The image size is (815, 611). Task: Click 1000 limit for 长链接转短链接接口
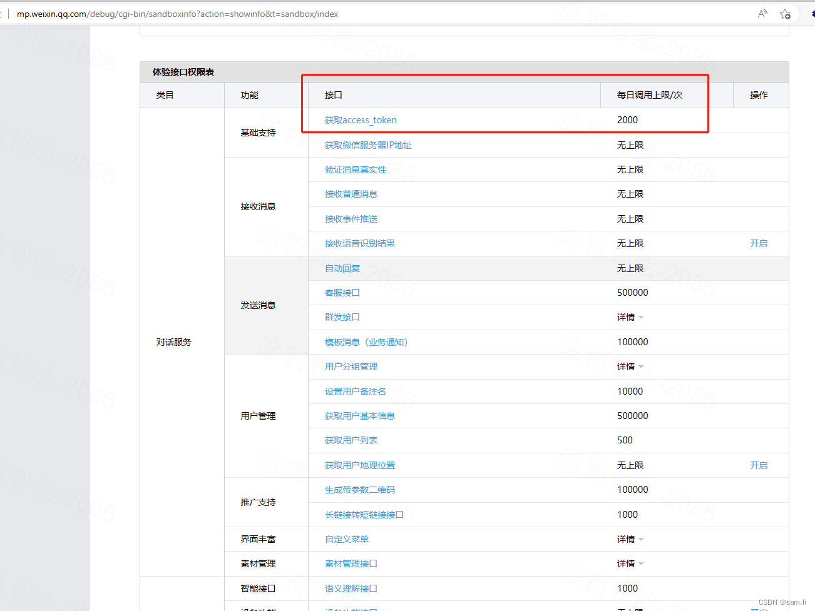(627, 515)
